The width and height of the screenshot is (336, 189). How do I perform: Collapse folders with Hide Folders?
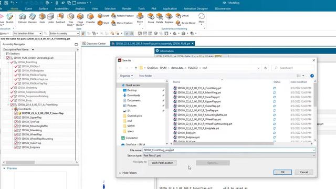128,173
